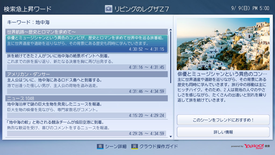
Task: Select the yellow 黄 button for クラウド操作ガイド
Action: 133,147
